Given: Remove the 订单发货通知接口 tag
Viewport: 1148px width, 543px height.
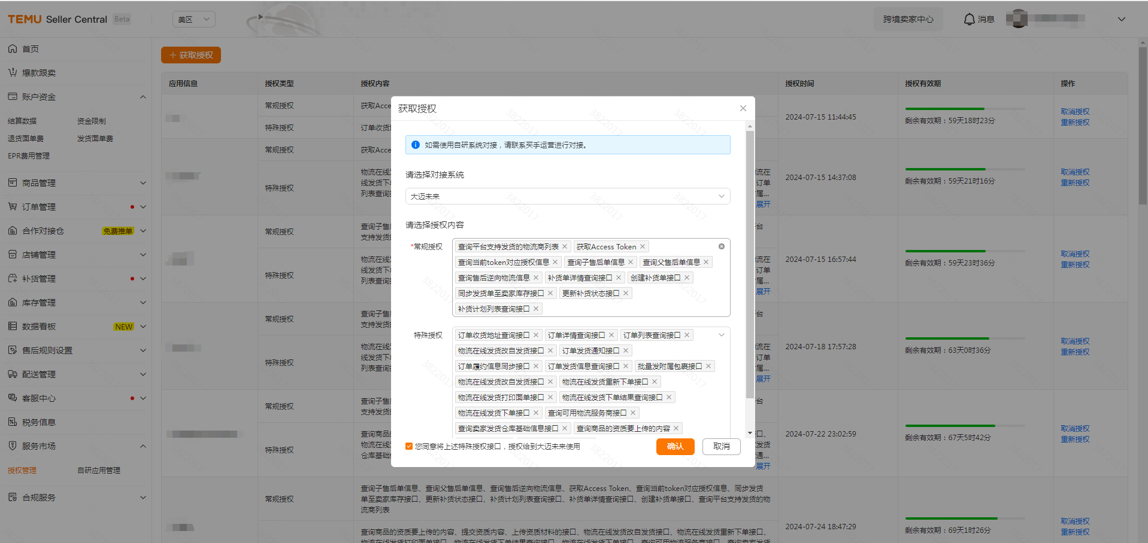Looking at the screenshot, I should 626,351.
